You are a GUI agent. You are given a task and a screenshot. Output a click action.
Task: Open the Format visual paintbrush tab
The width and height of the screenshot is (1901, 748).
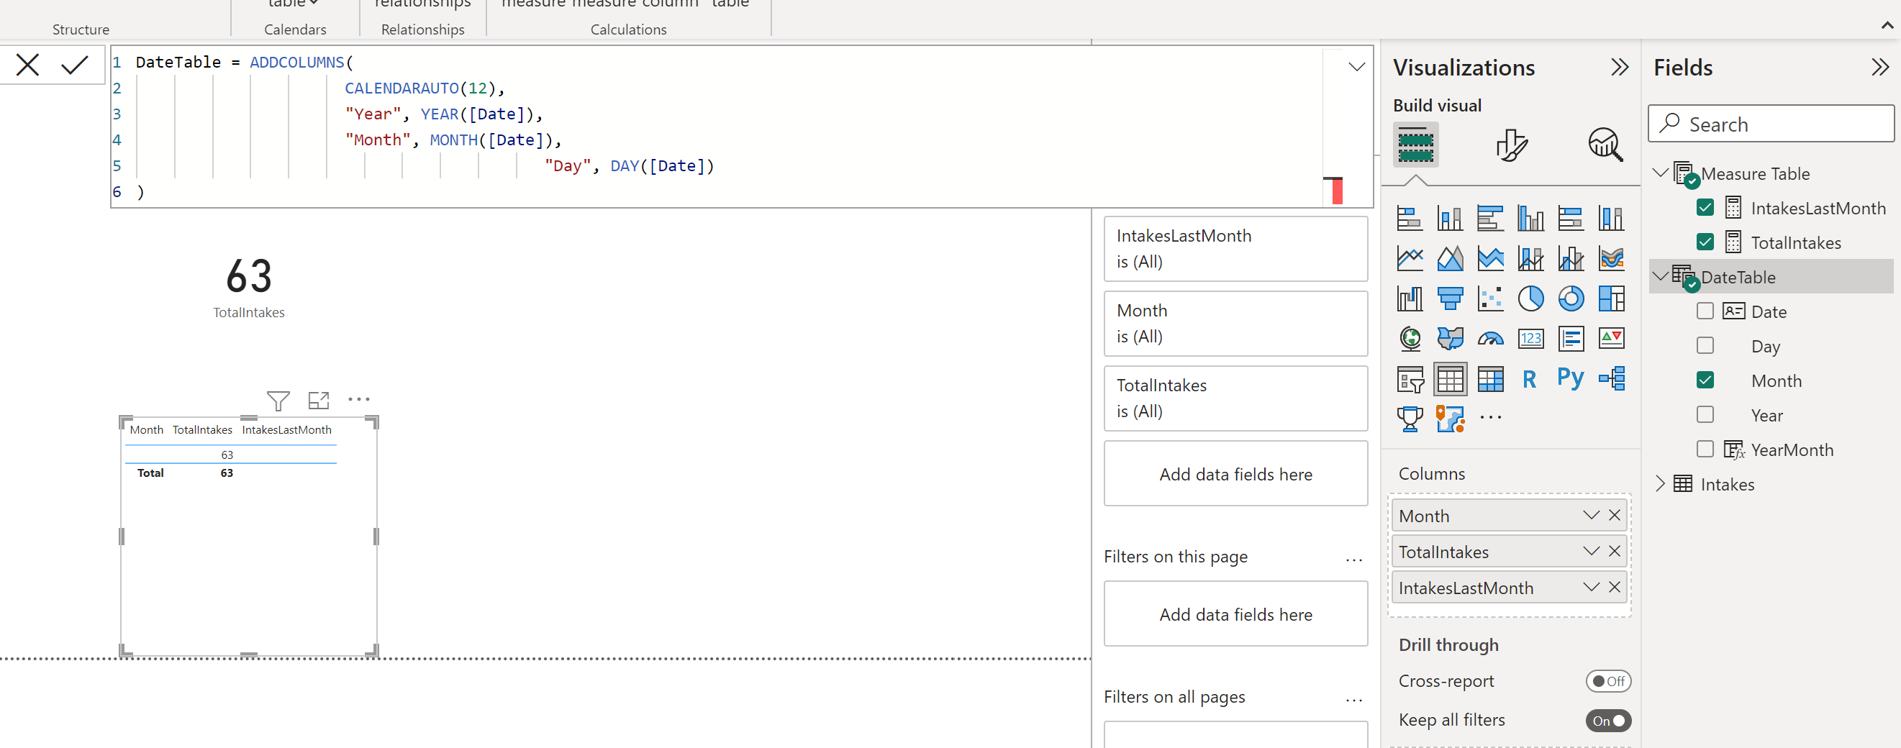tap(1511, 145)
